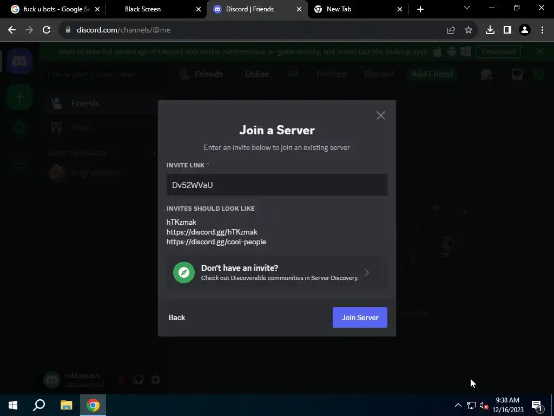554x416 pixels.
Task: Open Chrome downloads icon
Action: pos(490,30)
